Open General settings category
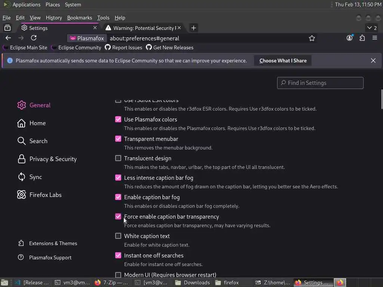The height and width of the screenshot is (287, 383). [34, 105]
